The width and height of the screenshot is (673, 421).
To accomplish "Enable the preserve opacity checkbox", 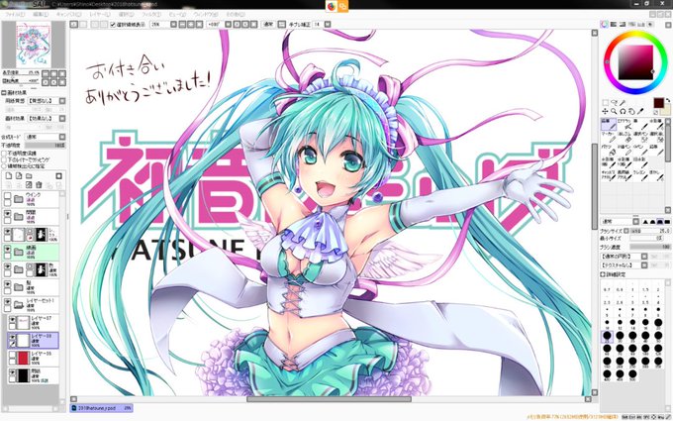I will pos(4,154).
